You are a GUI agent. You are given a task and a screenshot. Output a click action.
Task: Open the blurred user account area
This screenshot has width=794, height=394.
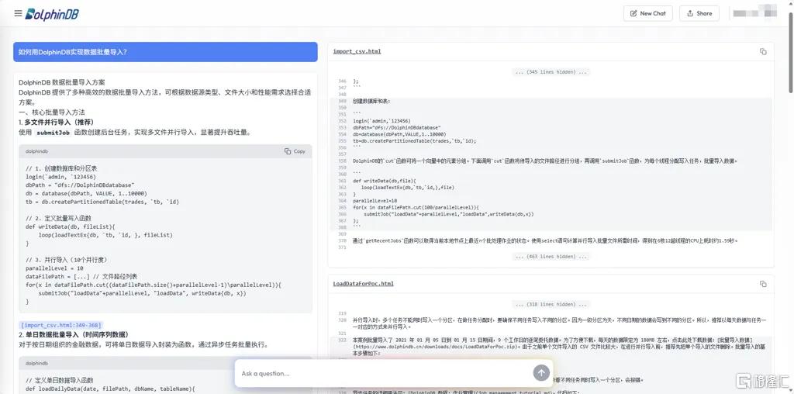click(x=754, y=12)
